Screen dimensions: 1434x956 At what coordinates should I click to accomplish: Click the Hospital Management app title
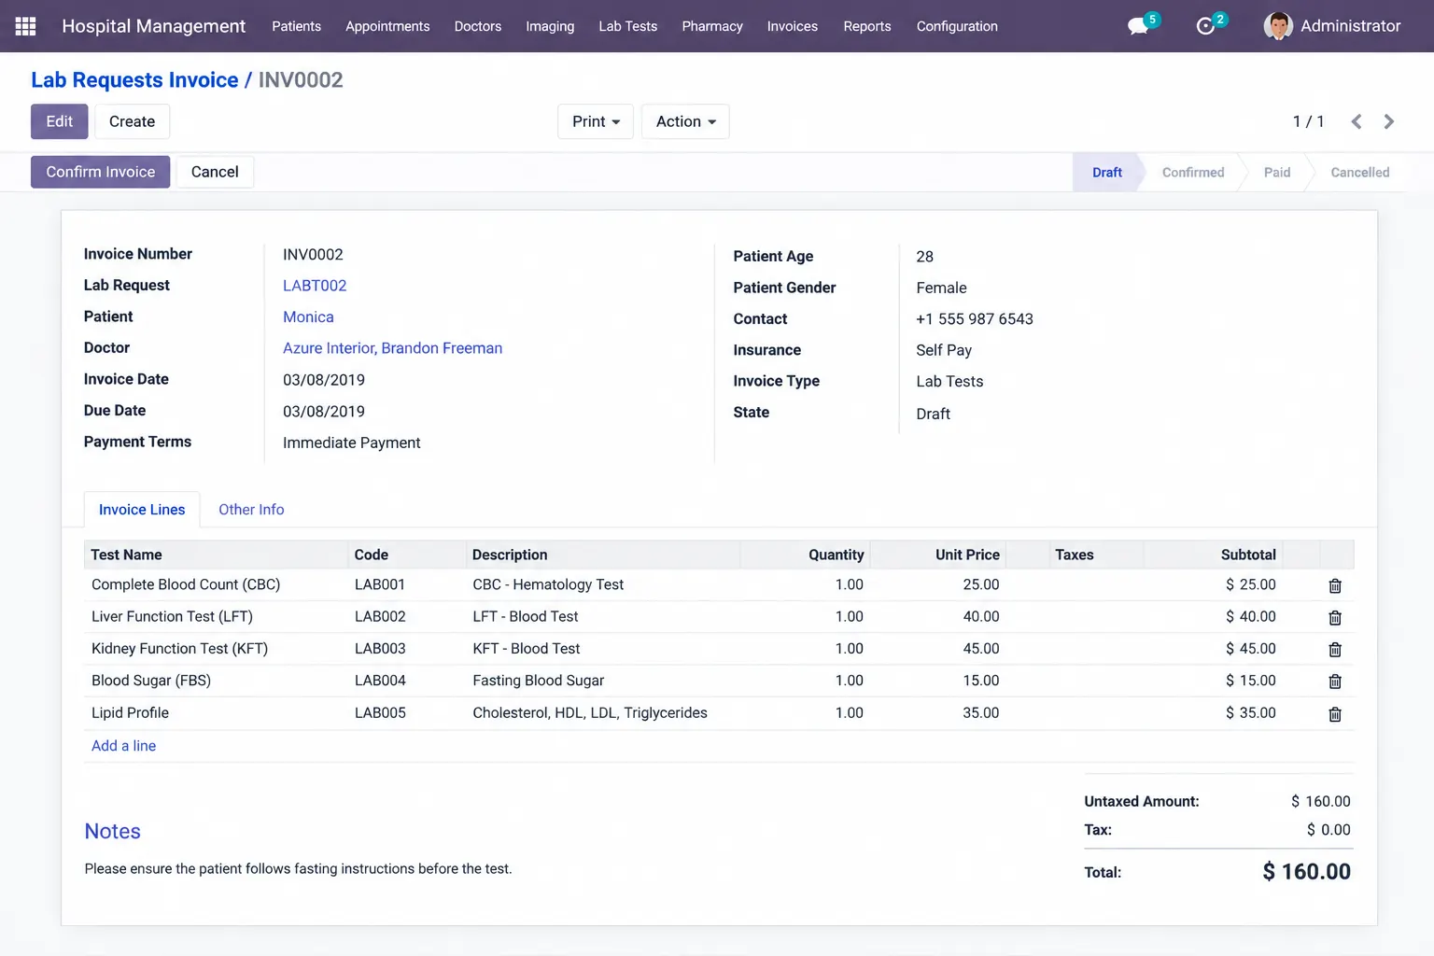pos(154,26)
